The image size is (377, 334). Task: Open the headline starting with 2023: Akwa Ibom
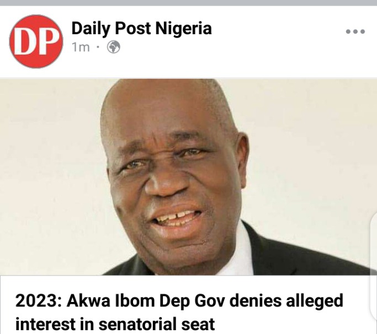[179, 312]
